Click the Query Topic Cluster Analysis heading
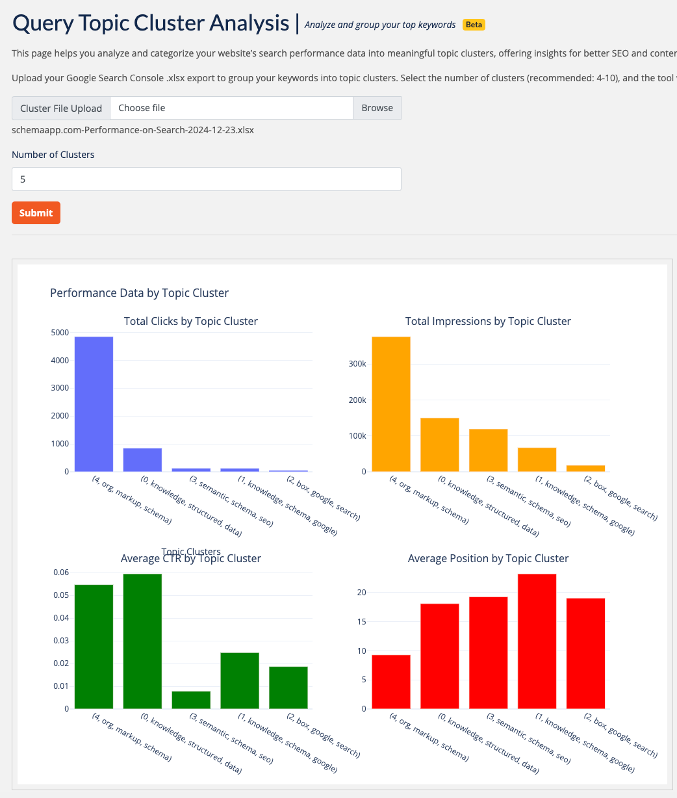Viewport: 677px width, 798px height. 151,23
